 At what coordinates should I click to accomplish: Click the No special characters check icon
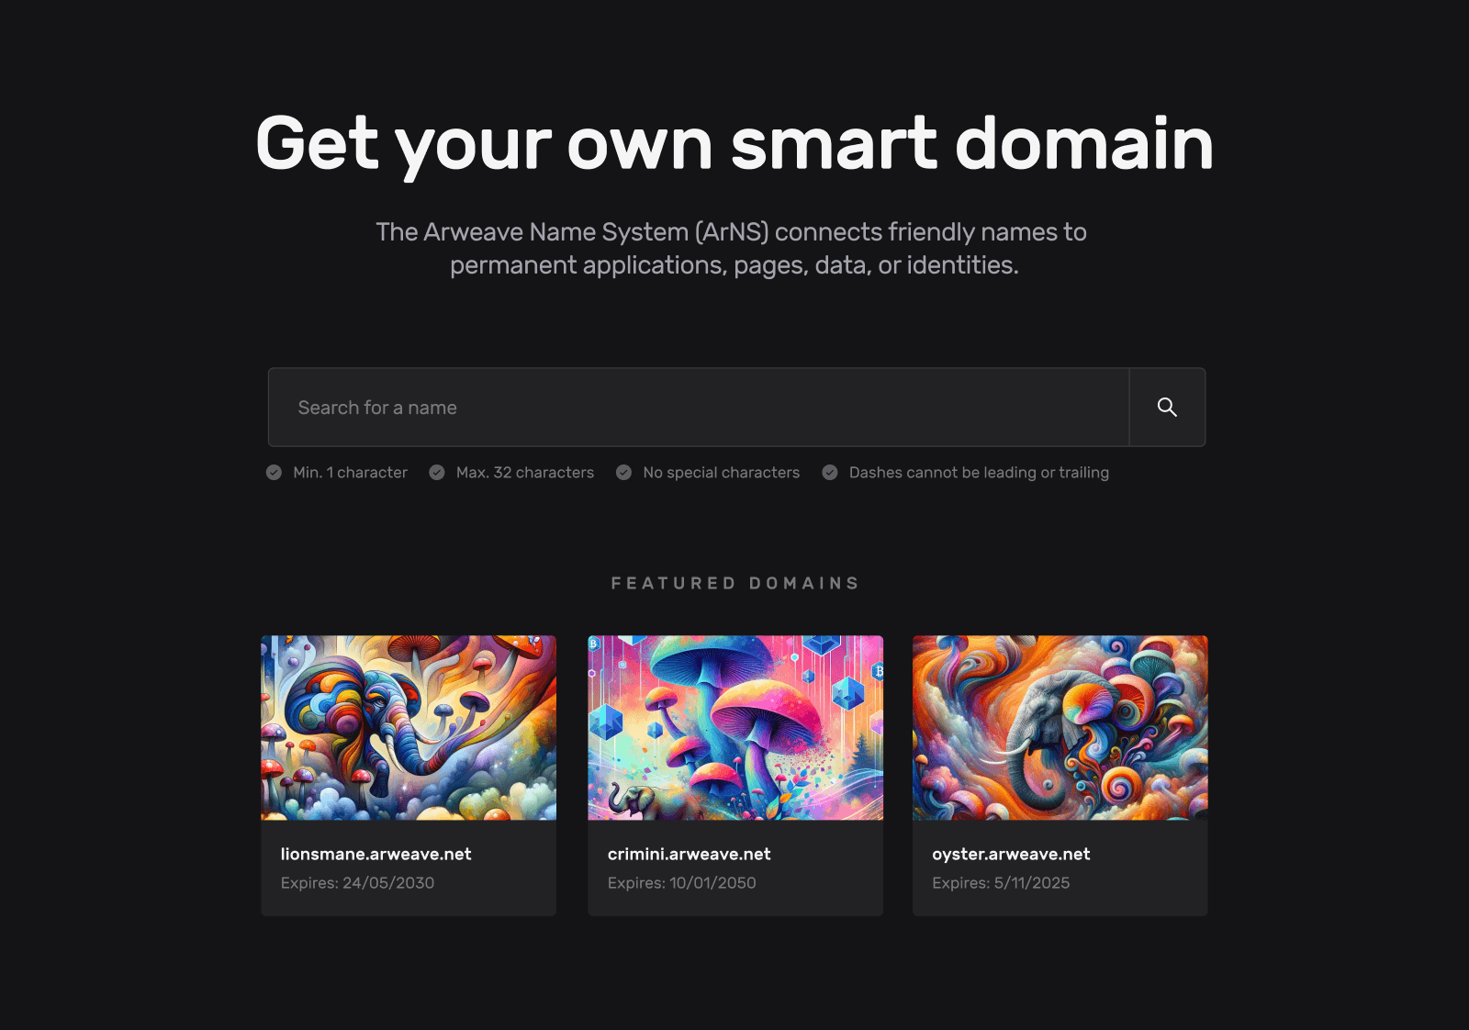pyautogui.click(x=623, y=473)
